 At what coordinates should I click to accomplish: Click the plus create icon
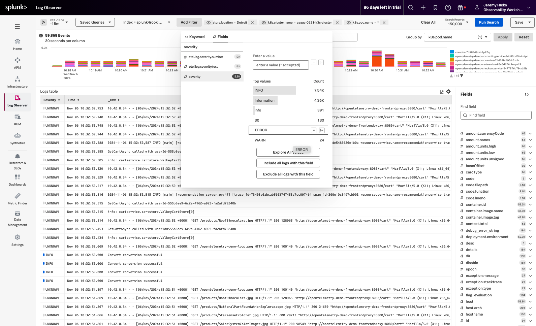[x=423, y=7]
